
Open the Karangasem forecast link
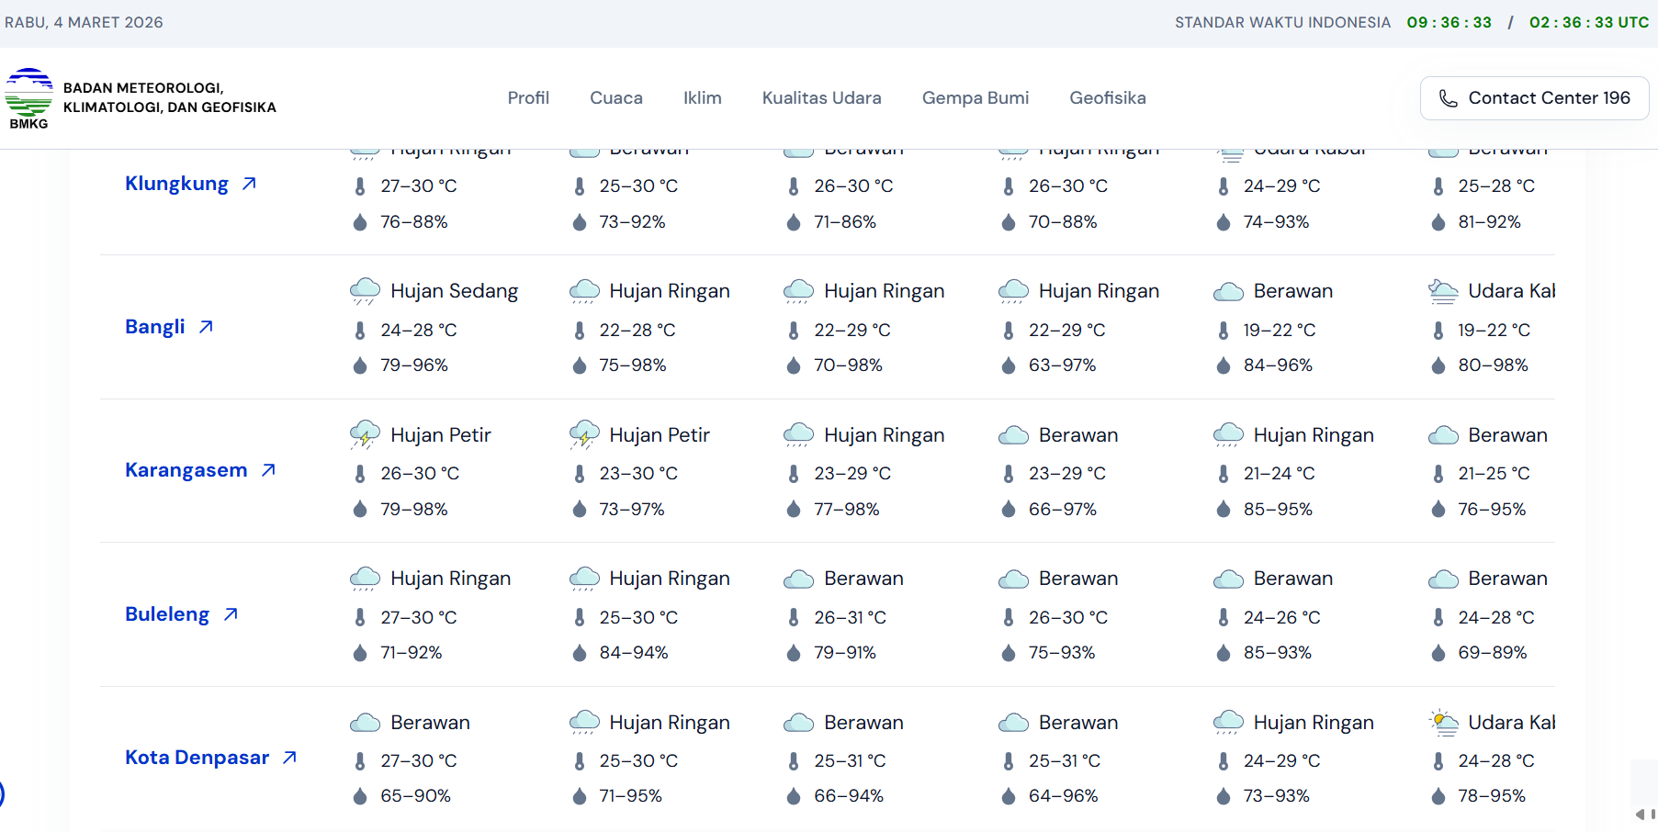click(186, 470)
